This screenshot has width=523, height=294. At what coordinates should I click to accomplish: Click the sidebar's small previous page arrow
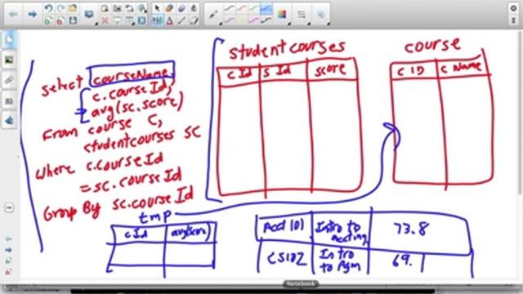(x=9, y=238)
